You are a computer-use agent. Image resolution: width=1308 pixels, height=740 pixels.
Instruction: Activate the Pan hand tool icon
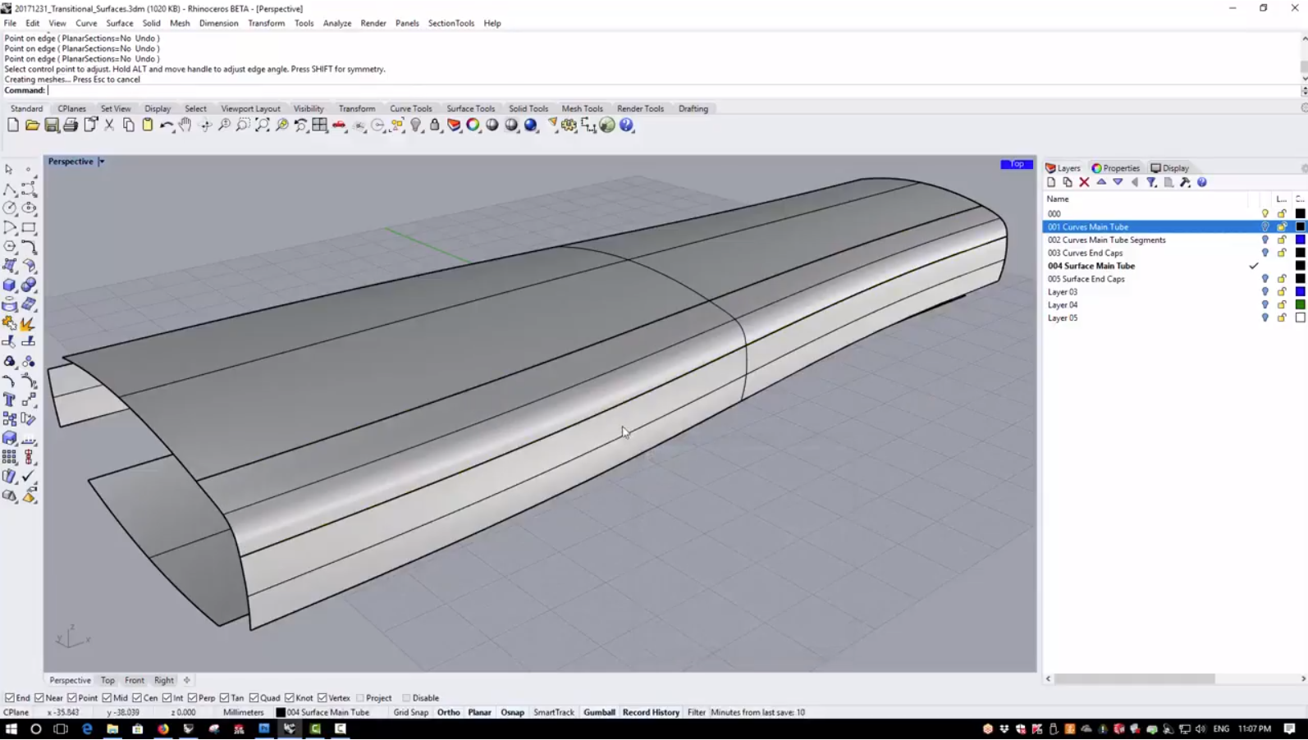185,126
